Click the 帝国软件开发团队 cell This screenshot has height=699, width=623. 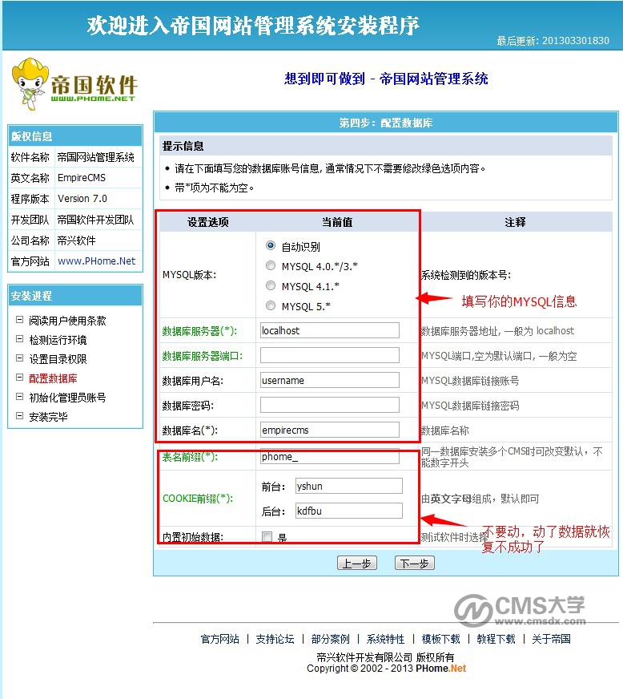point(98,220)
